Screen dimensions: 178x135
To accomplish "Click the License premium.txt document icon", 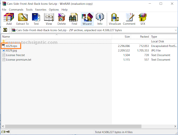I will pyautogui.click(x=4, y=60).
